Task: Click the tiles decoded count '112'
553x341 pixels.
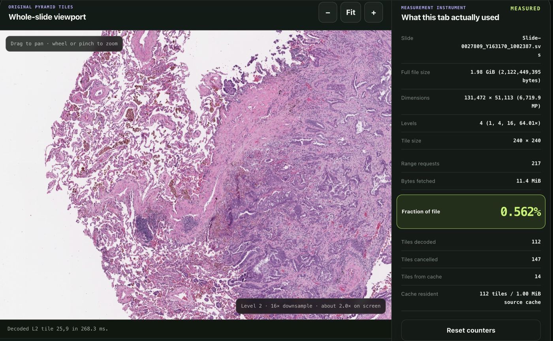Action: [536, 242]
